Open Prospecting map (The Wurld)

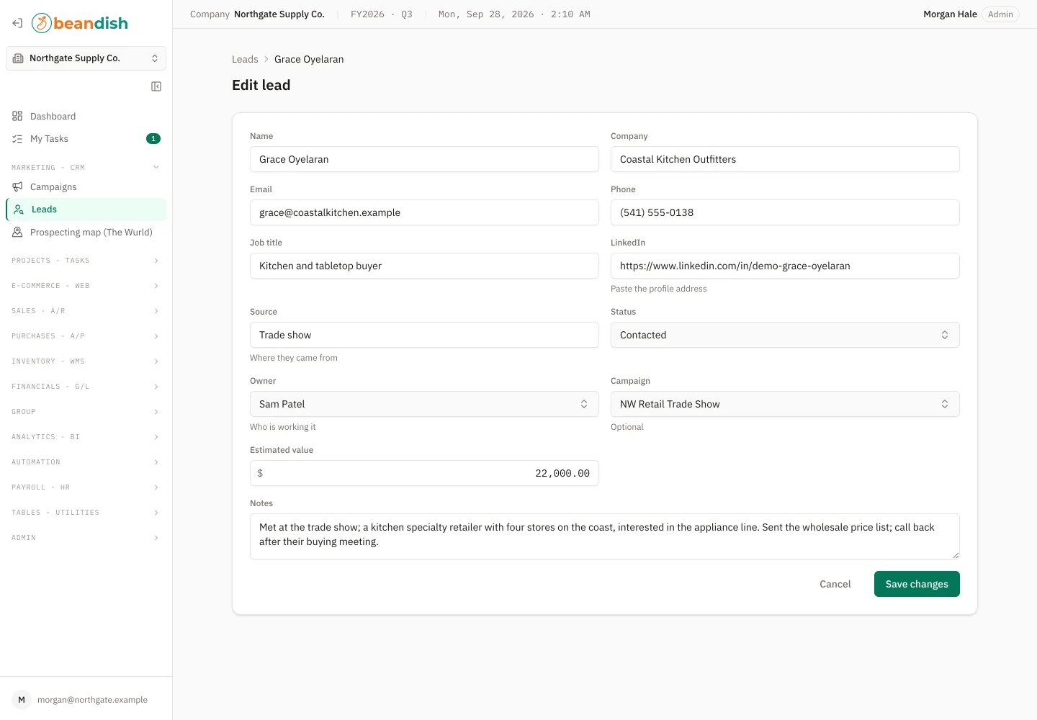(x=86, y=232)
